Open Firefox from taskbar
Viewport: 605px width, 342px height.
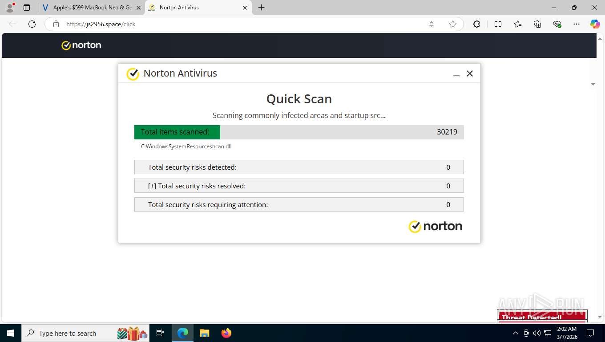pyautogui.click(x=226, y=333)
